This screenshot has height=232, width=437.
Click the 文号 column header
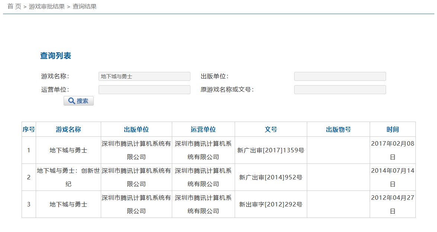(x=271, y=129)
